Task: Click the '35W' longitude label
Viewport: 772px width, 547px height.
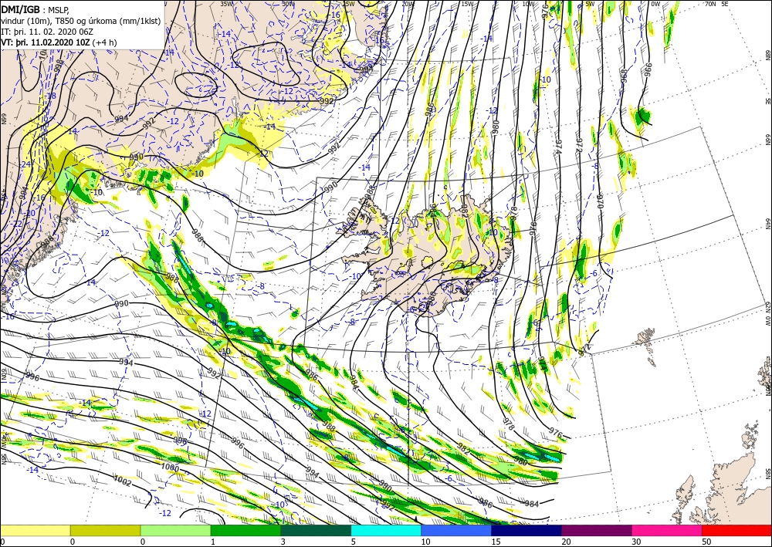Action: pos(226,4)
